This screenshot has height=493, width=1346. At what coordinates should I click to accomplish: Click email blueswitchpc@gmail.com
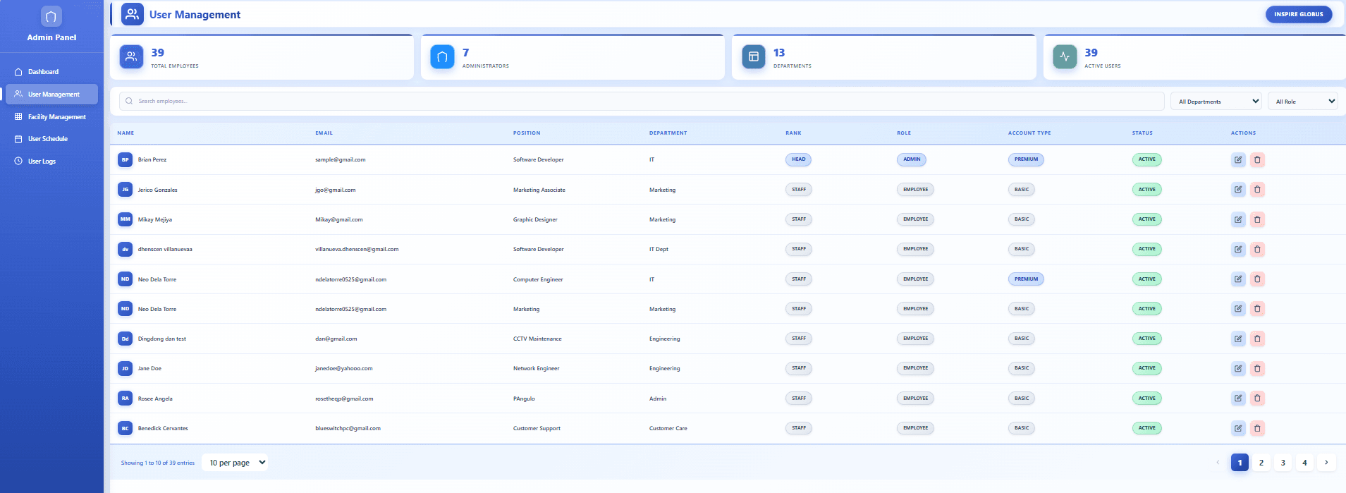[x=348, y=428]
